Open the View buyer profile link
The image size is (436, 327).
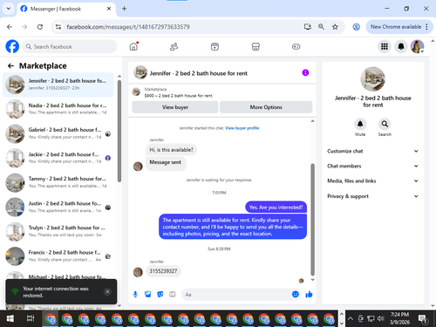tap(242, 128)
